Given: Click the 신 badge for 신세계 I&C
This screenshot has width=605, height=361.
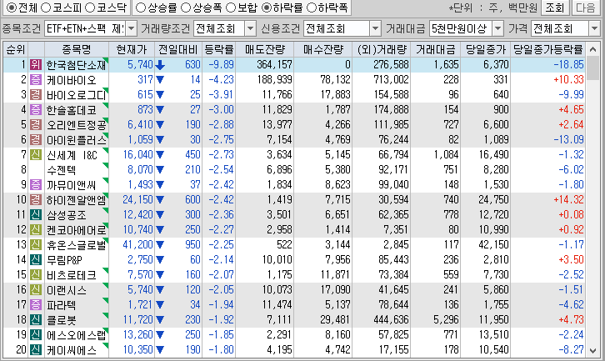Looking at the screenshot, I should coord(36,155).
